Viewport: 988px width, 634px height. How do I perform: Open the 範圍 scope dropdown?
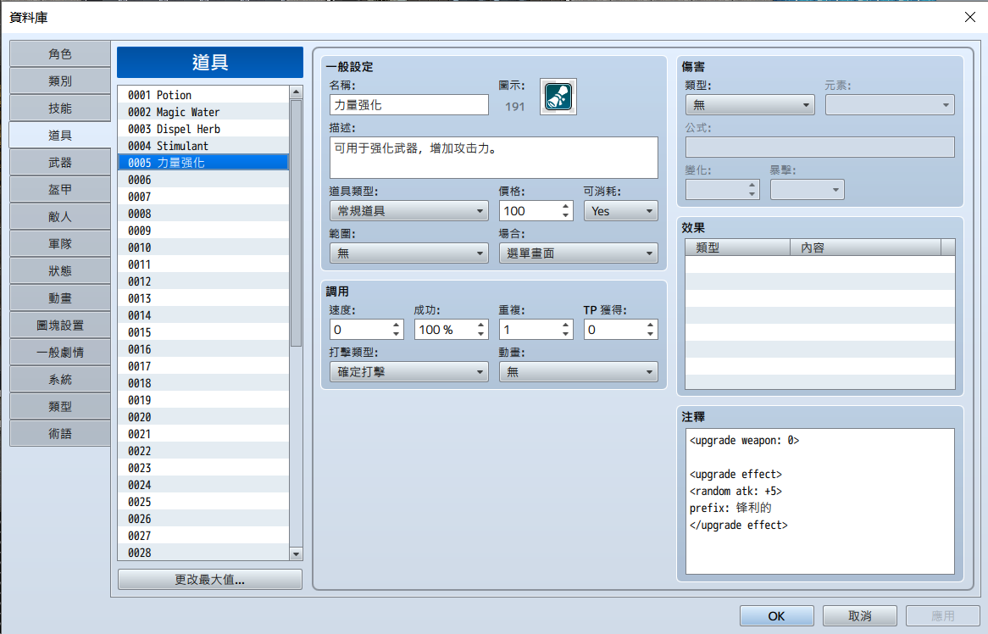pyautogui.click(x=409, y=253)
